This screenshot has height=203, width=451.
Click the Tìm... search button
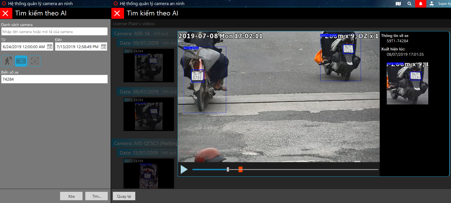click(97, 196)
